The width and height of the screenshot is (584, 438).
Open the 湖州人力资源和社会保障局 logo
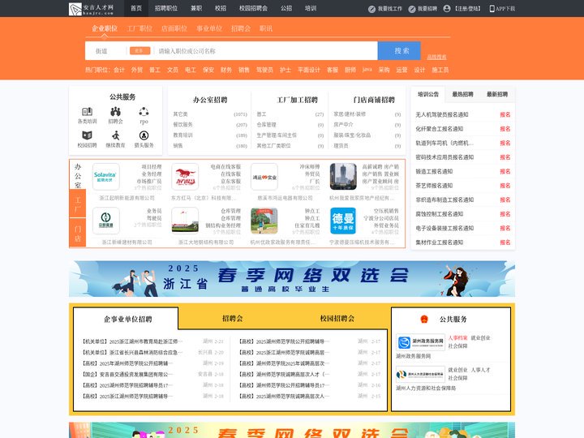point(420,374)
